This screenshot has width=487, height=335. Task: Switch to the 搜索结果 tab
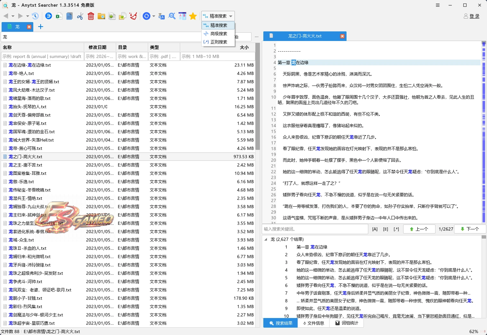pyautogui.click(x=281, y=323)
